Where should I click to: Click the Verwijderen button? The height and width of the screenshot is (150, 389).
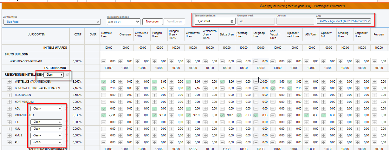[x=174, y=22]
